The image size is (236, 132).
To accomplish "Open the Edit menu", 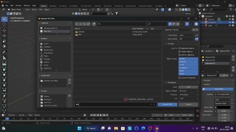I will point(12,5).
